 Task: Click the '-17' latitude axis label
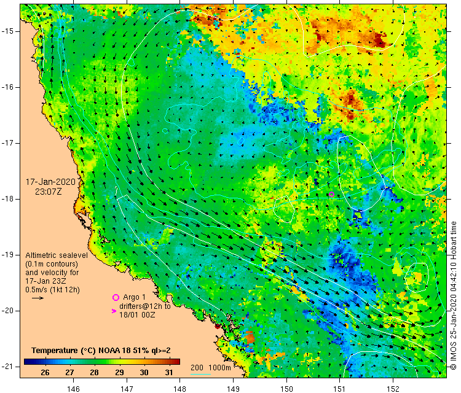[x=7, y=143]
